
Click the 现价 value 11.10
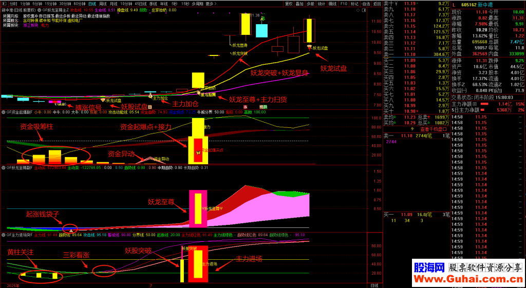[x=481, y=12]
